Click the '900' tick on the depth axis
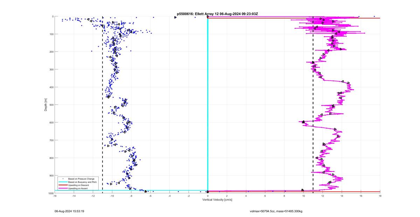 tap(51, 175)
